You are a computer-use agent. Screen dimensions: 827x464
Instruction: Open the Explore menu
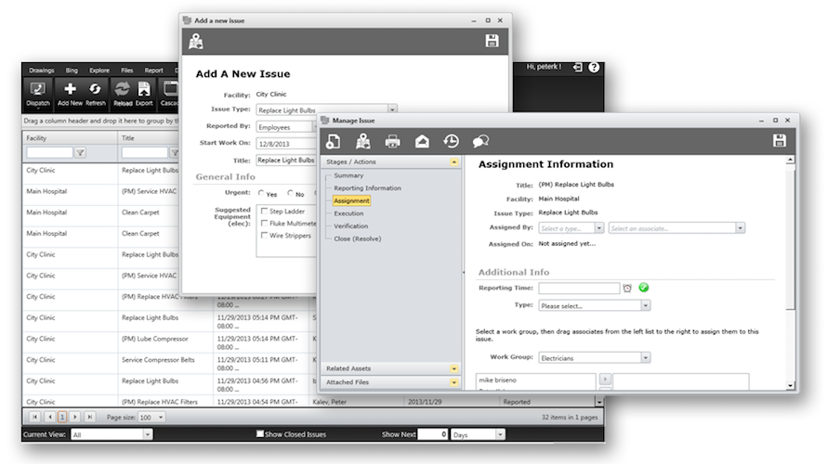point(98,71)
